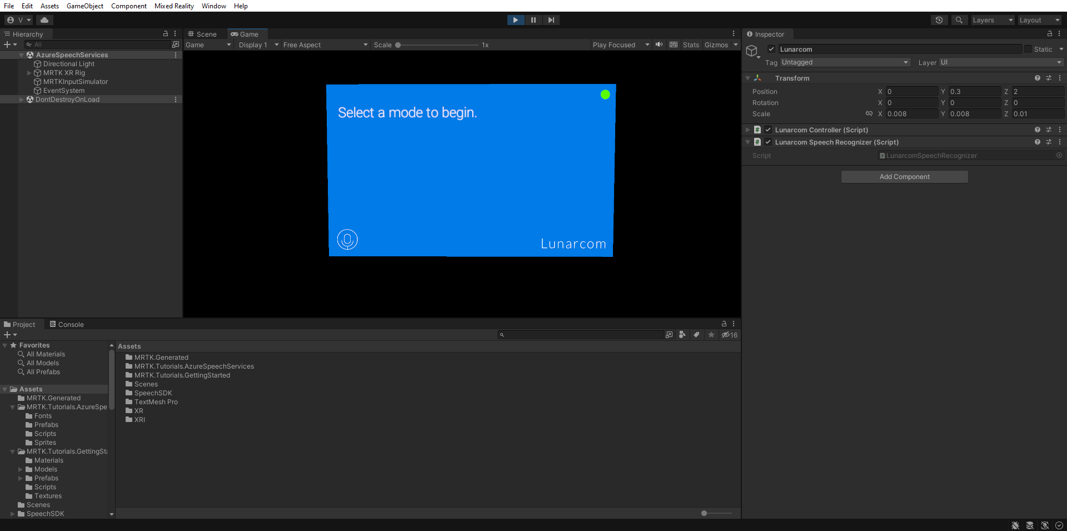Expand the DontDestroyOnLoad scene
This screenshot has height=531, width=1067.
coord(22,100)
